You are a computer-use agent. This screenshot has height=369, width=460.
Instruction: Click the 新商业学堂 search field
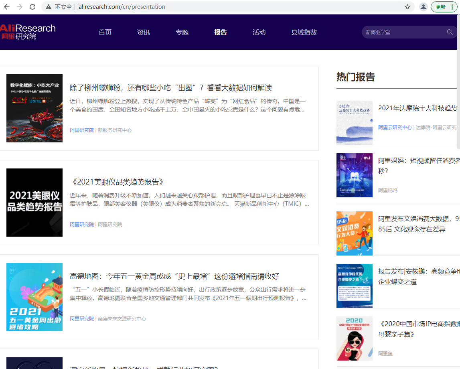click(403, 32)
